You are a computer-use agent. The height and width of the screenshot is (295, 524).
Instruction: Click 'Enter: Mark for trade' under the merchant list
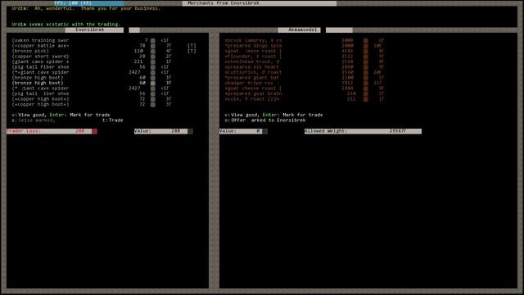pos(80,115)
